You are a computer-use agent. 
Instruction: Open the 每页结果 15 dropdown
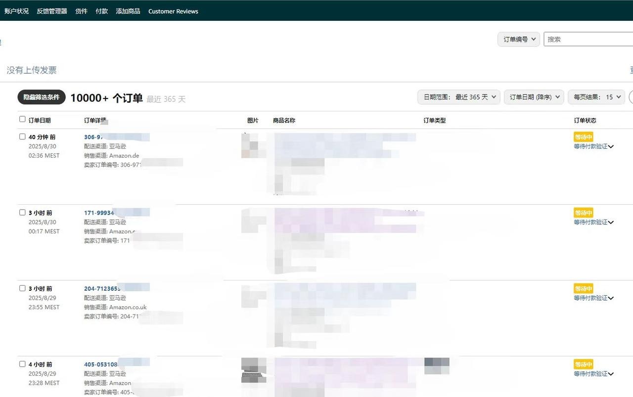point(596,97)
